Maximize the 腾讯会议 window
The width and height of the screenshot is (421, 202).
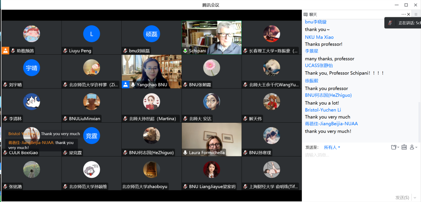coord(406,5)
